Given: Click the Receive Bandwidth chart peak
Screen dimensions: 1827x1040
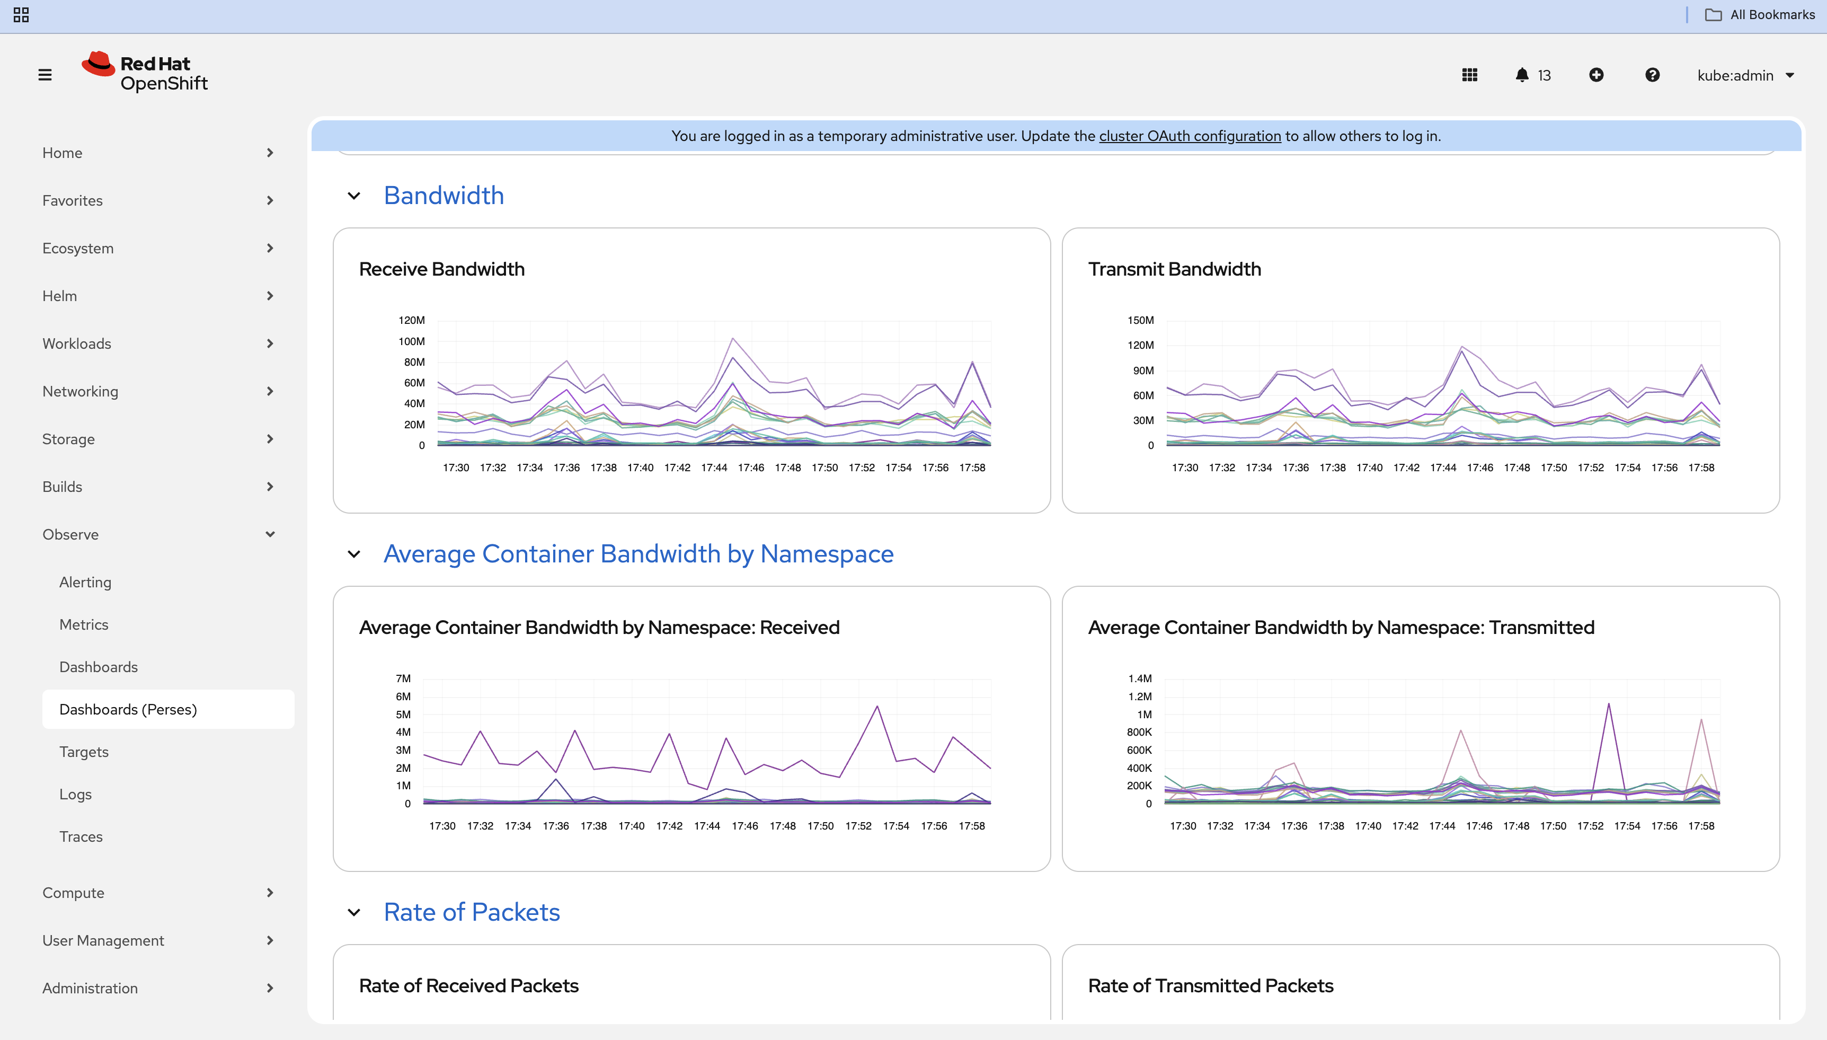Looking at the screenshot, I should [732, 339].
